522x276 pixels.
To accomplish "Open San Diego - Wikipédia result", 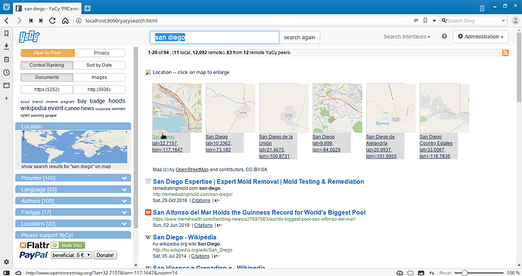I will pyautogui.click(x=185, y=238).
